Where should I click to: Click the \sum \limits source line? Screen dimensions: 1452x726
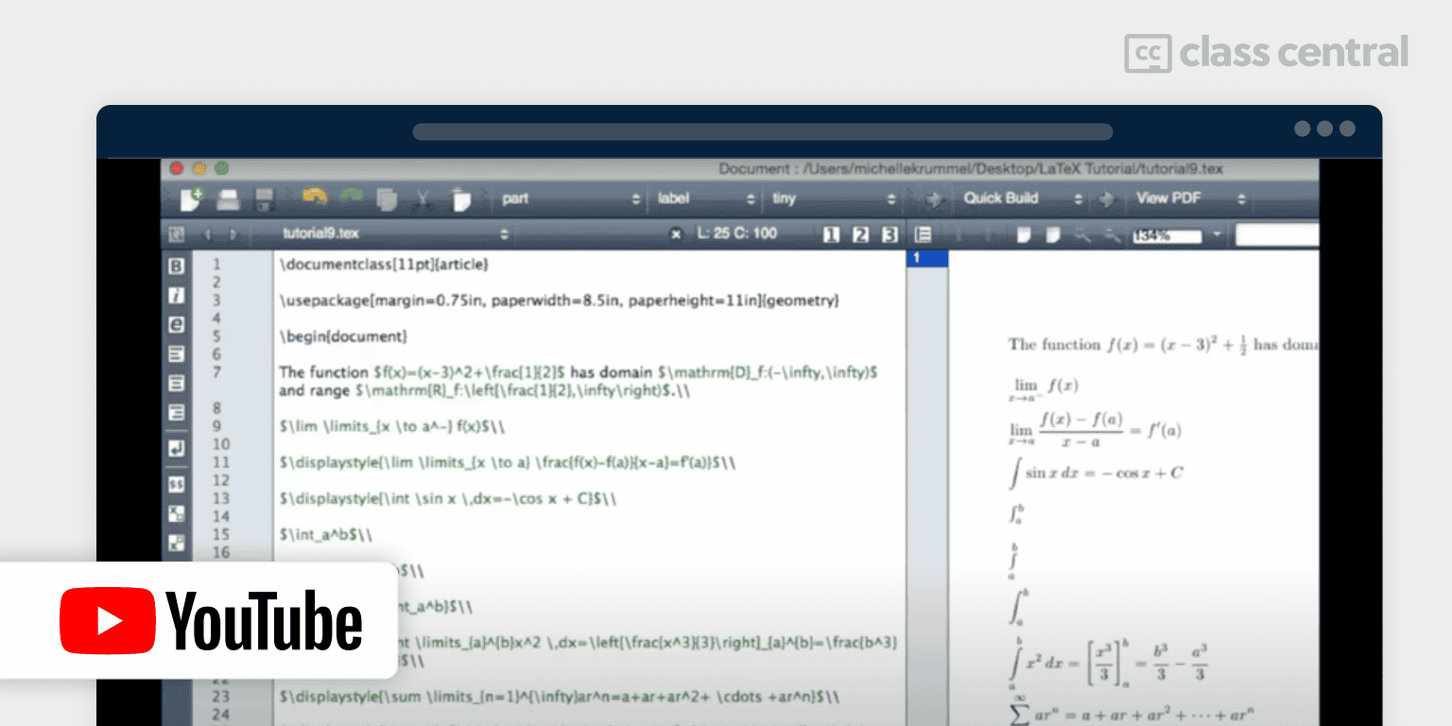[x=559, y=697]
